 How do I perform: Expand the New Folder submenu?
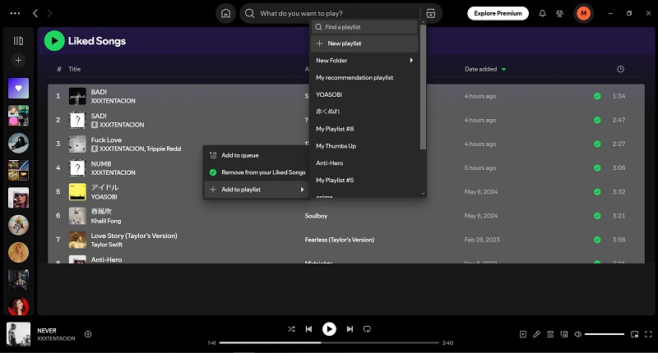(x=364, y=60)
